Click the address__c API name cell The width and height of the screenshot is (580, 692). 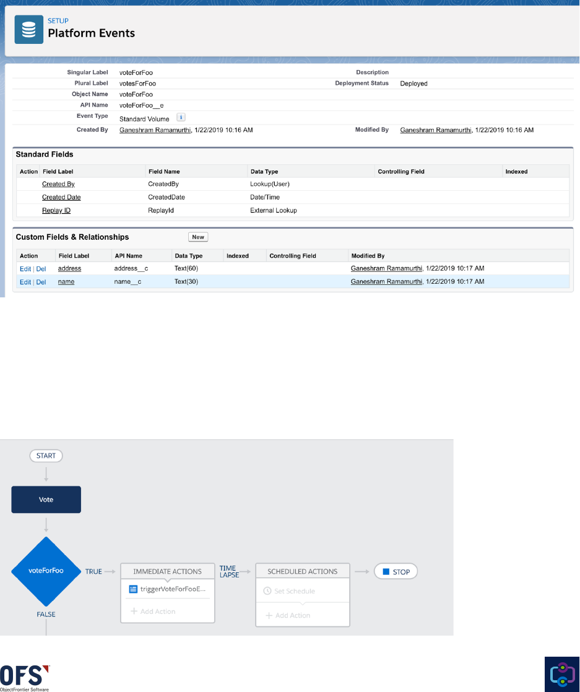pos(131,268)
